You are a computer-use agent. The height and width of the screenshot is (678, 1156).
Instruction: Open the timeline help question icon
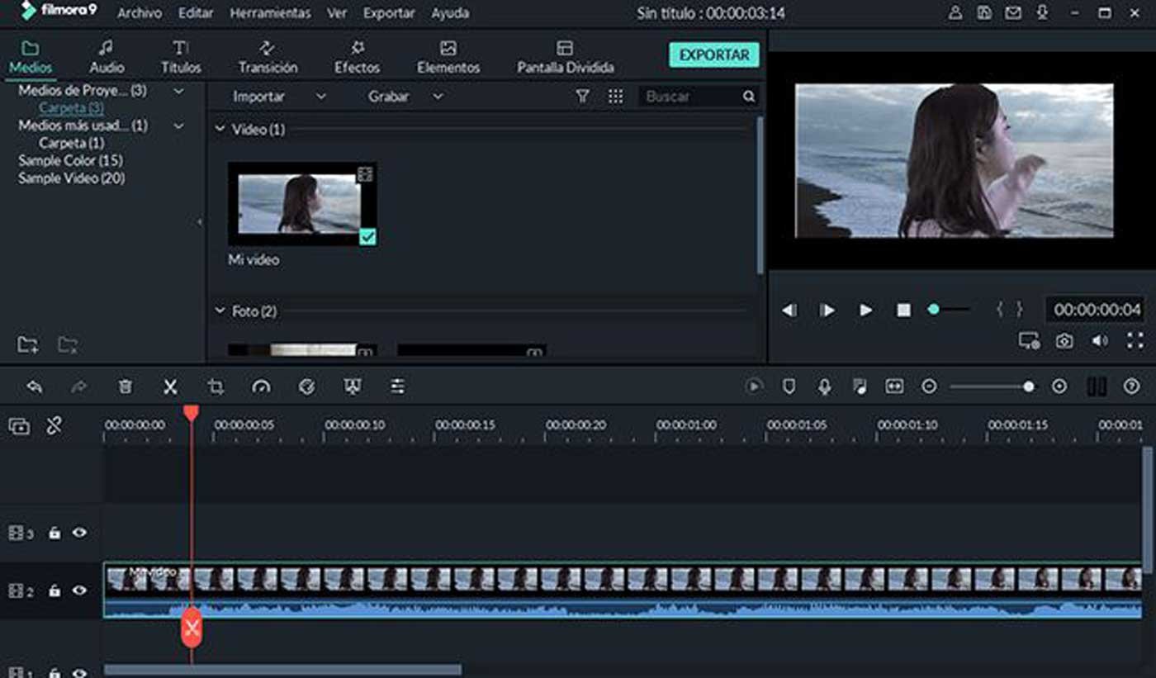pyautogui.click(x=1131, y=386)
